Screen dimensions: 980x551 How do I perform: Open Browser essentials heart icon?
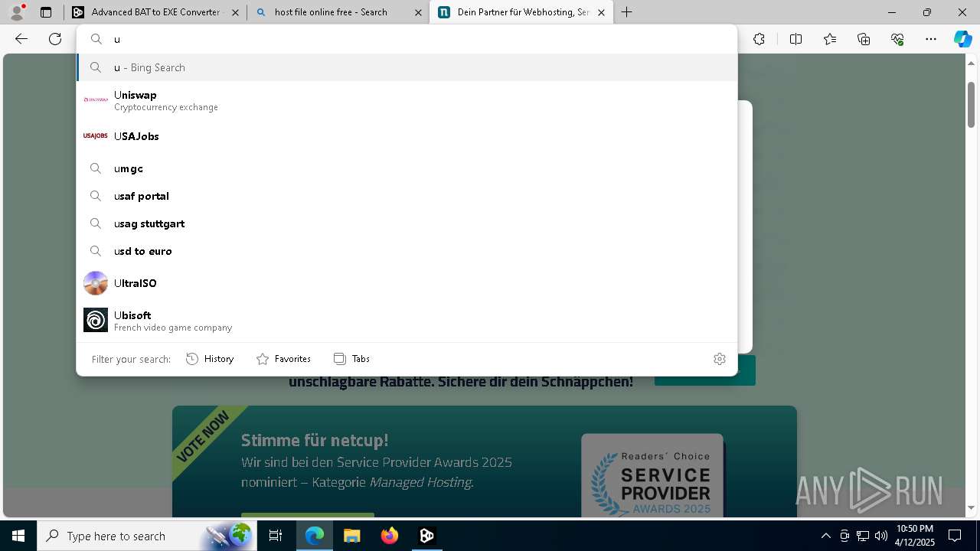[x=897, y=39]
